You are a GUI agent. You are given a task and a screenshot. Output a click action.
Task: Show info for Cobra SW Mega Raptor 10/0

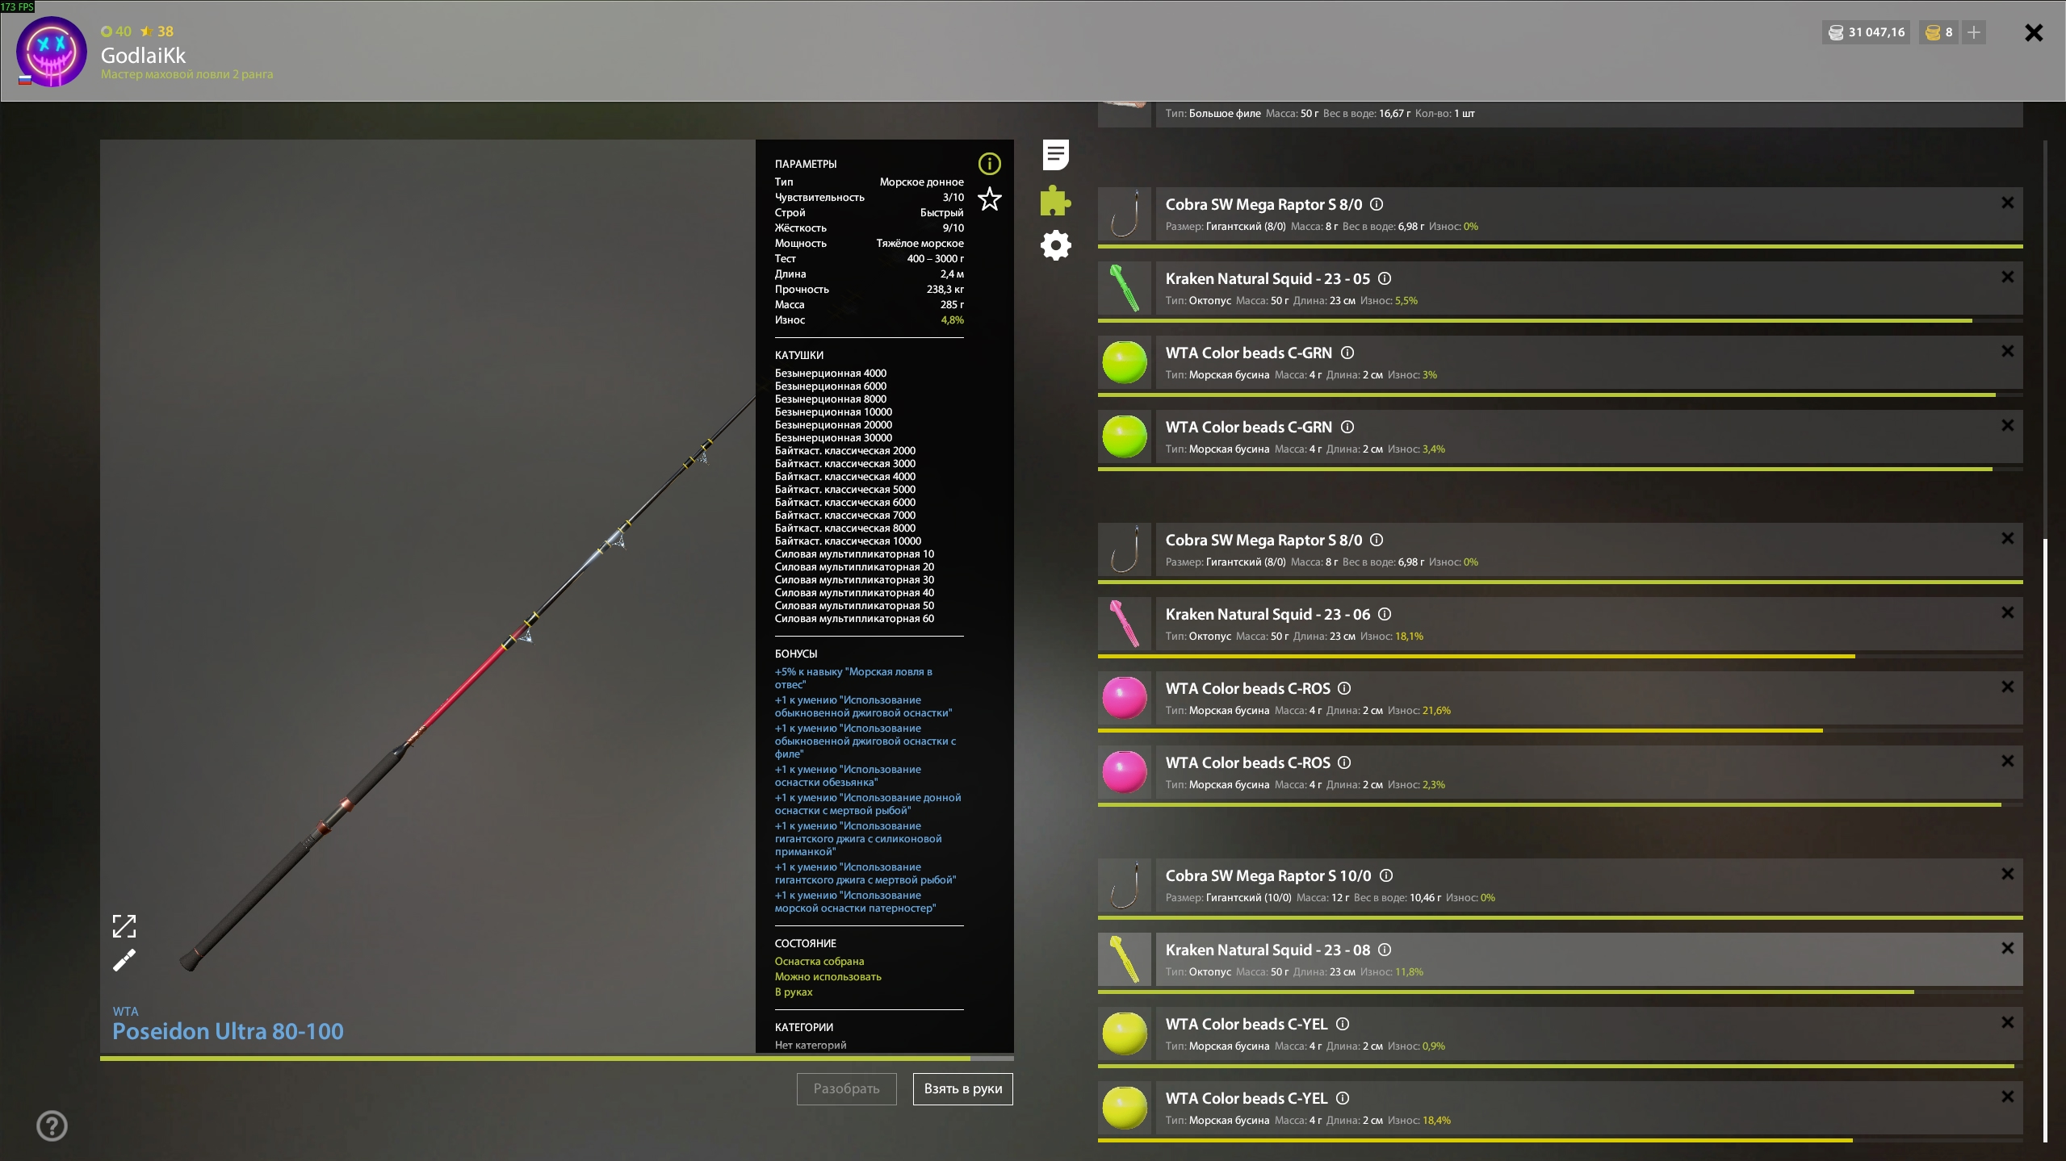(1386, 875)
